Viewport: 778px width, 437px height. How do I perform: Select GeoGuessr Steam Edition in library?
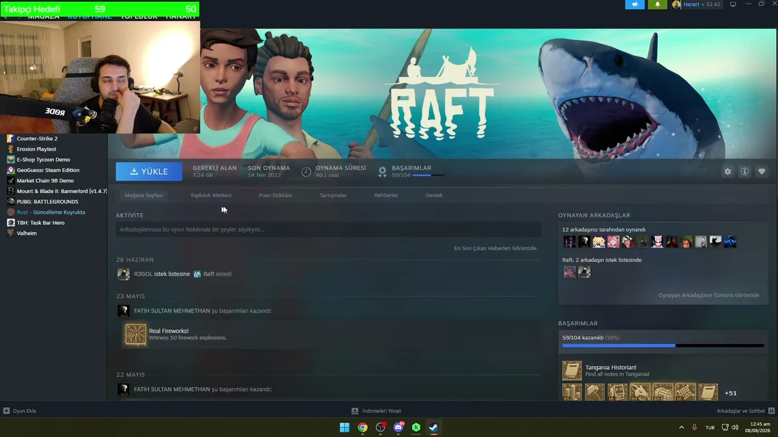click(48, 170)
